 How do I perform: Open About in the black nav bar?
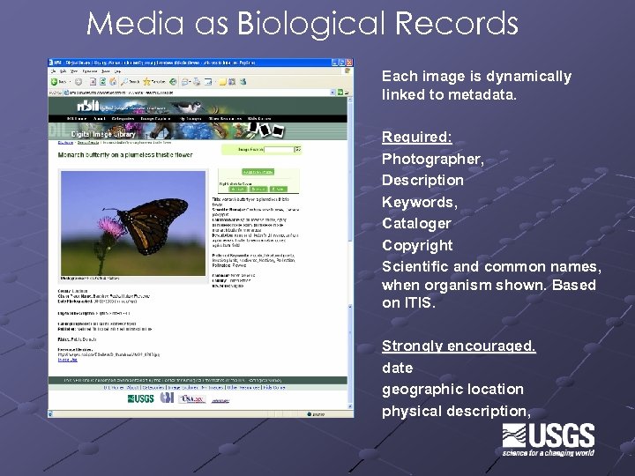coord(99,119)
